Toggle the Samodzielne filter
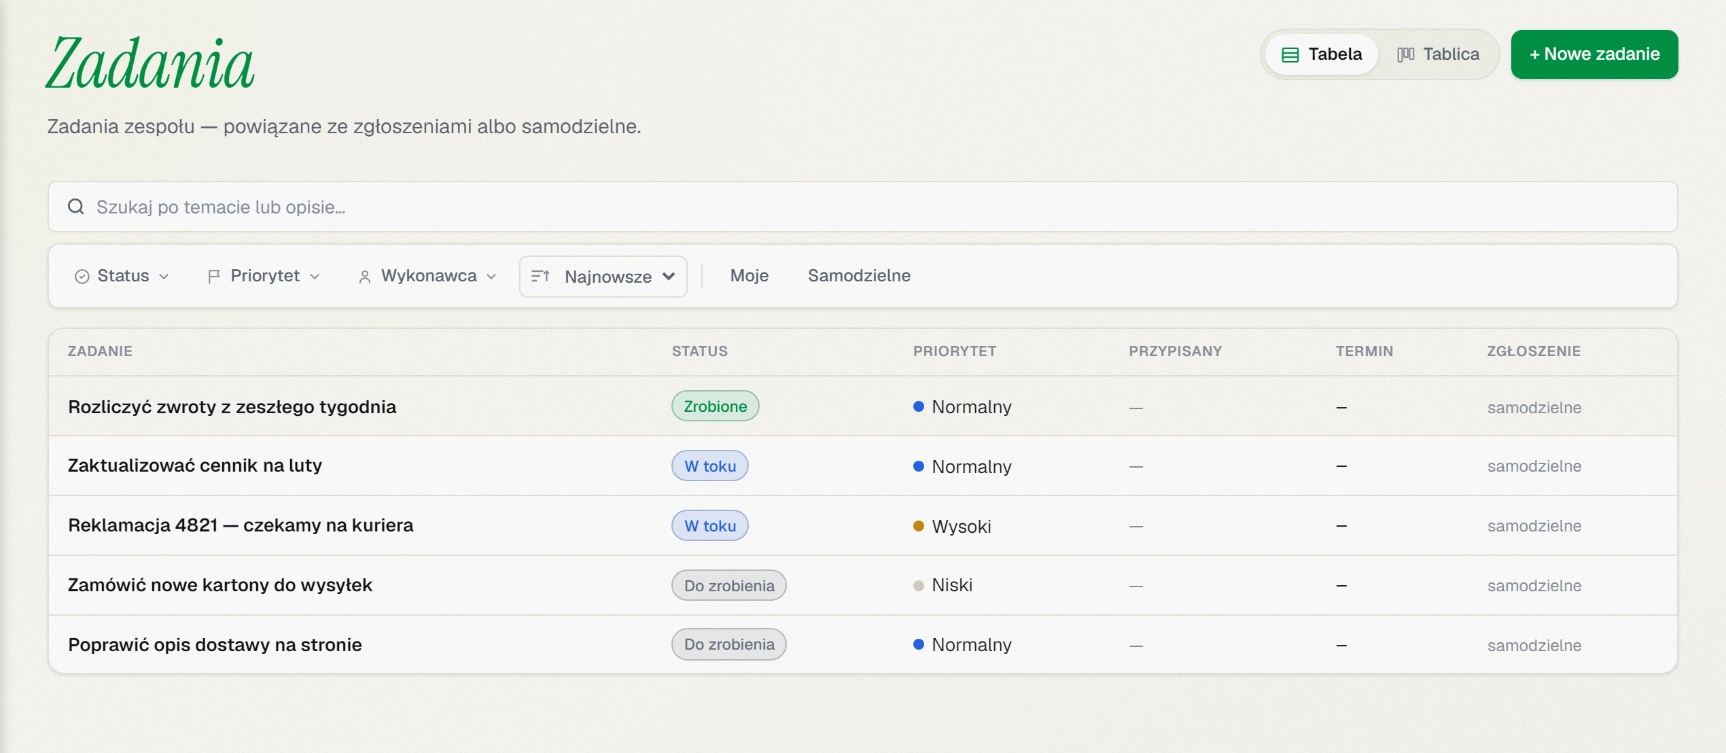The image size is (1726, 753). pyautogui.click(x=859, y=276)
